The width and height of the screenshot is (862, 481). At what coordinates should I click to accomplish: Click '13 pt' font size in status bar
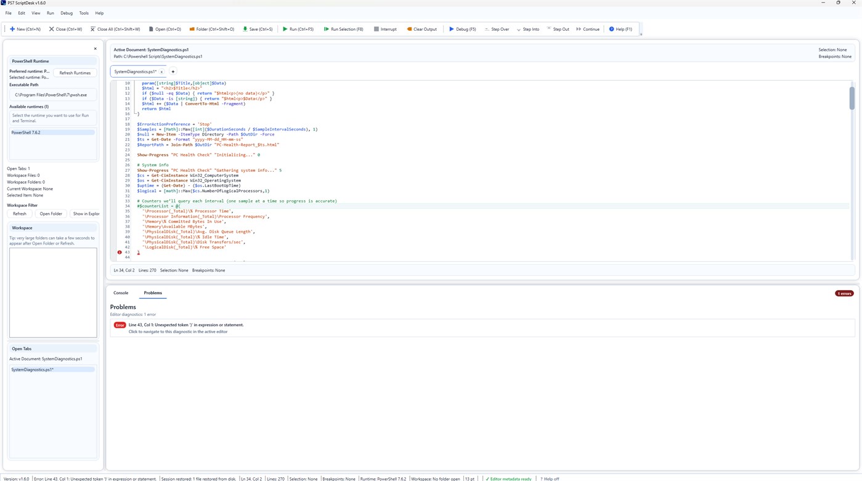(x=470, y=479)
